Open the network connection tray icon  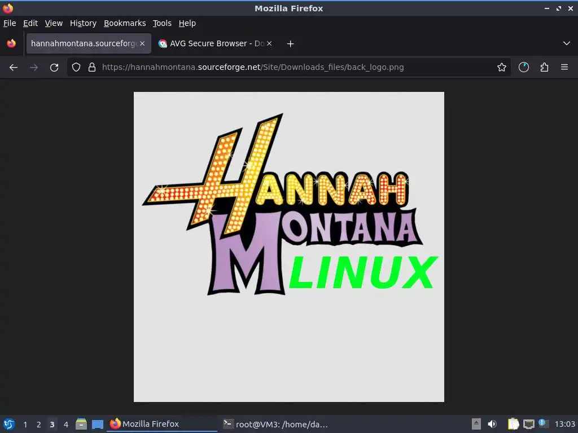tap(528, 424)
